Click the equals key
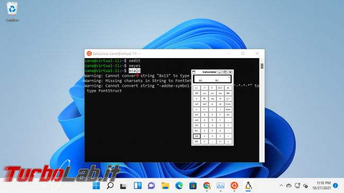The width and height of the screenshot is (344, 193). tap(228, 142)
